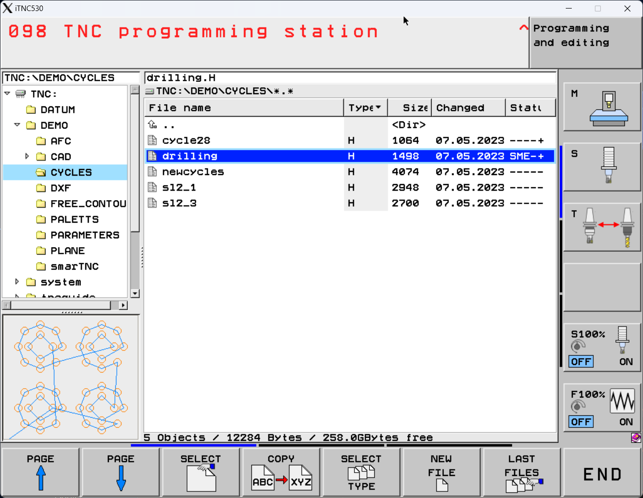Select the drilling file icon
The width and height of the screenshot is (643, 498).
pyautogui.click(x=152, y=156)
